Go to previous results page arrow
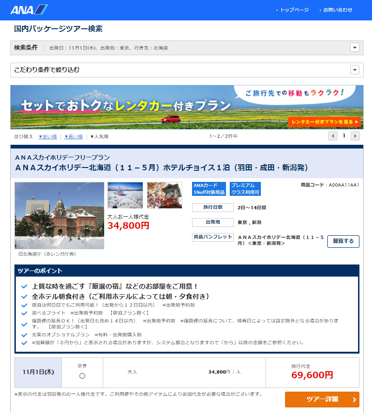This screenshot has height=413, width=372. coord(332,136)
